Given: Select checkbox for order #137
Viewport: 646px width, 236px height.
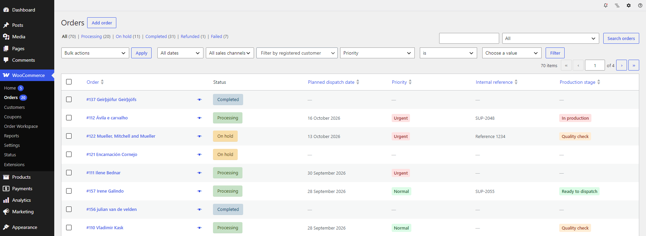Looking at the screenshot, I should pyautogui.click(x=69, y=99).
